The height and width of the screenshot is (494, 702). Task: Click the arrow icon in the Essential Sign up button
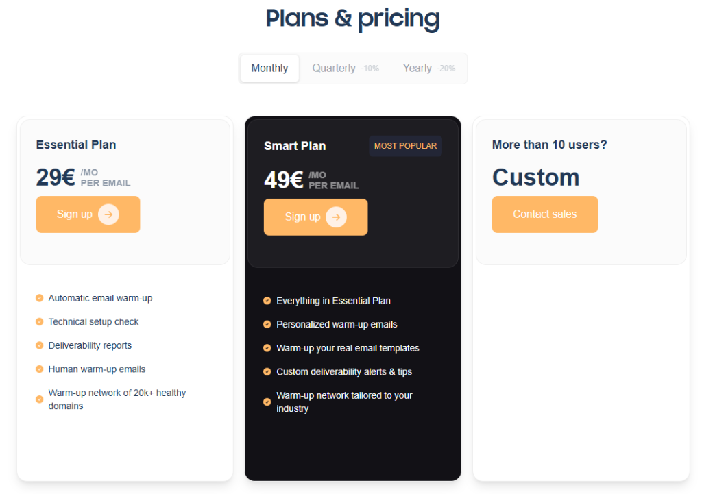coord(108,214)
